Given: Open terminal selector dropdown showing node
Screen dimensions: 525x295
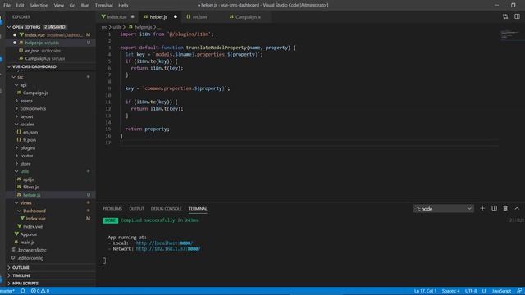Looking at the screenshot, I should coord(443,209).
